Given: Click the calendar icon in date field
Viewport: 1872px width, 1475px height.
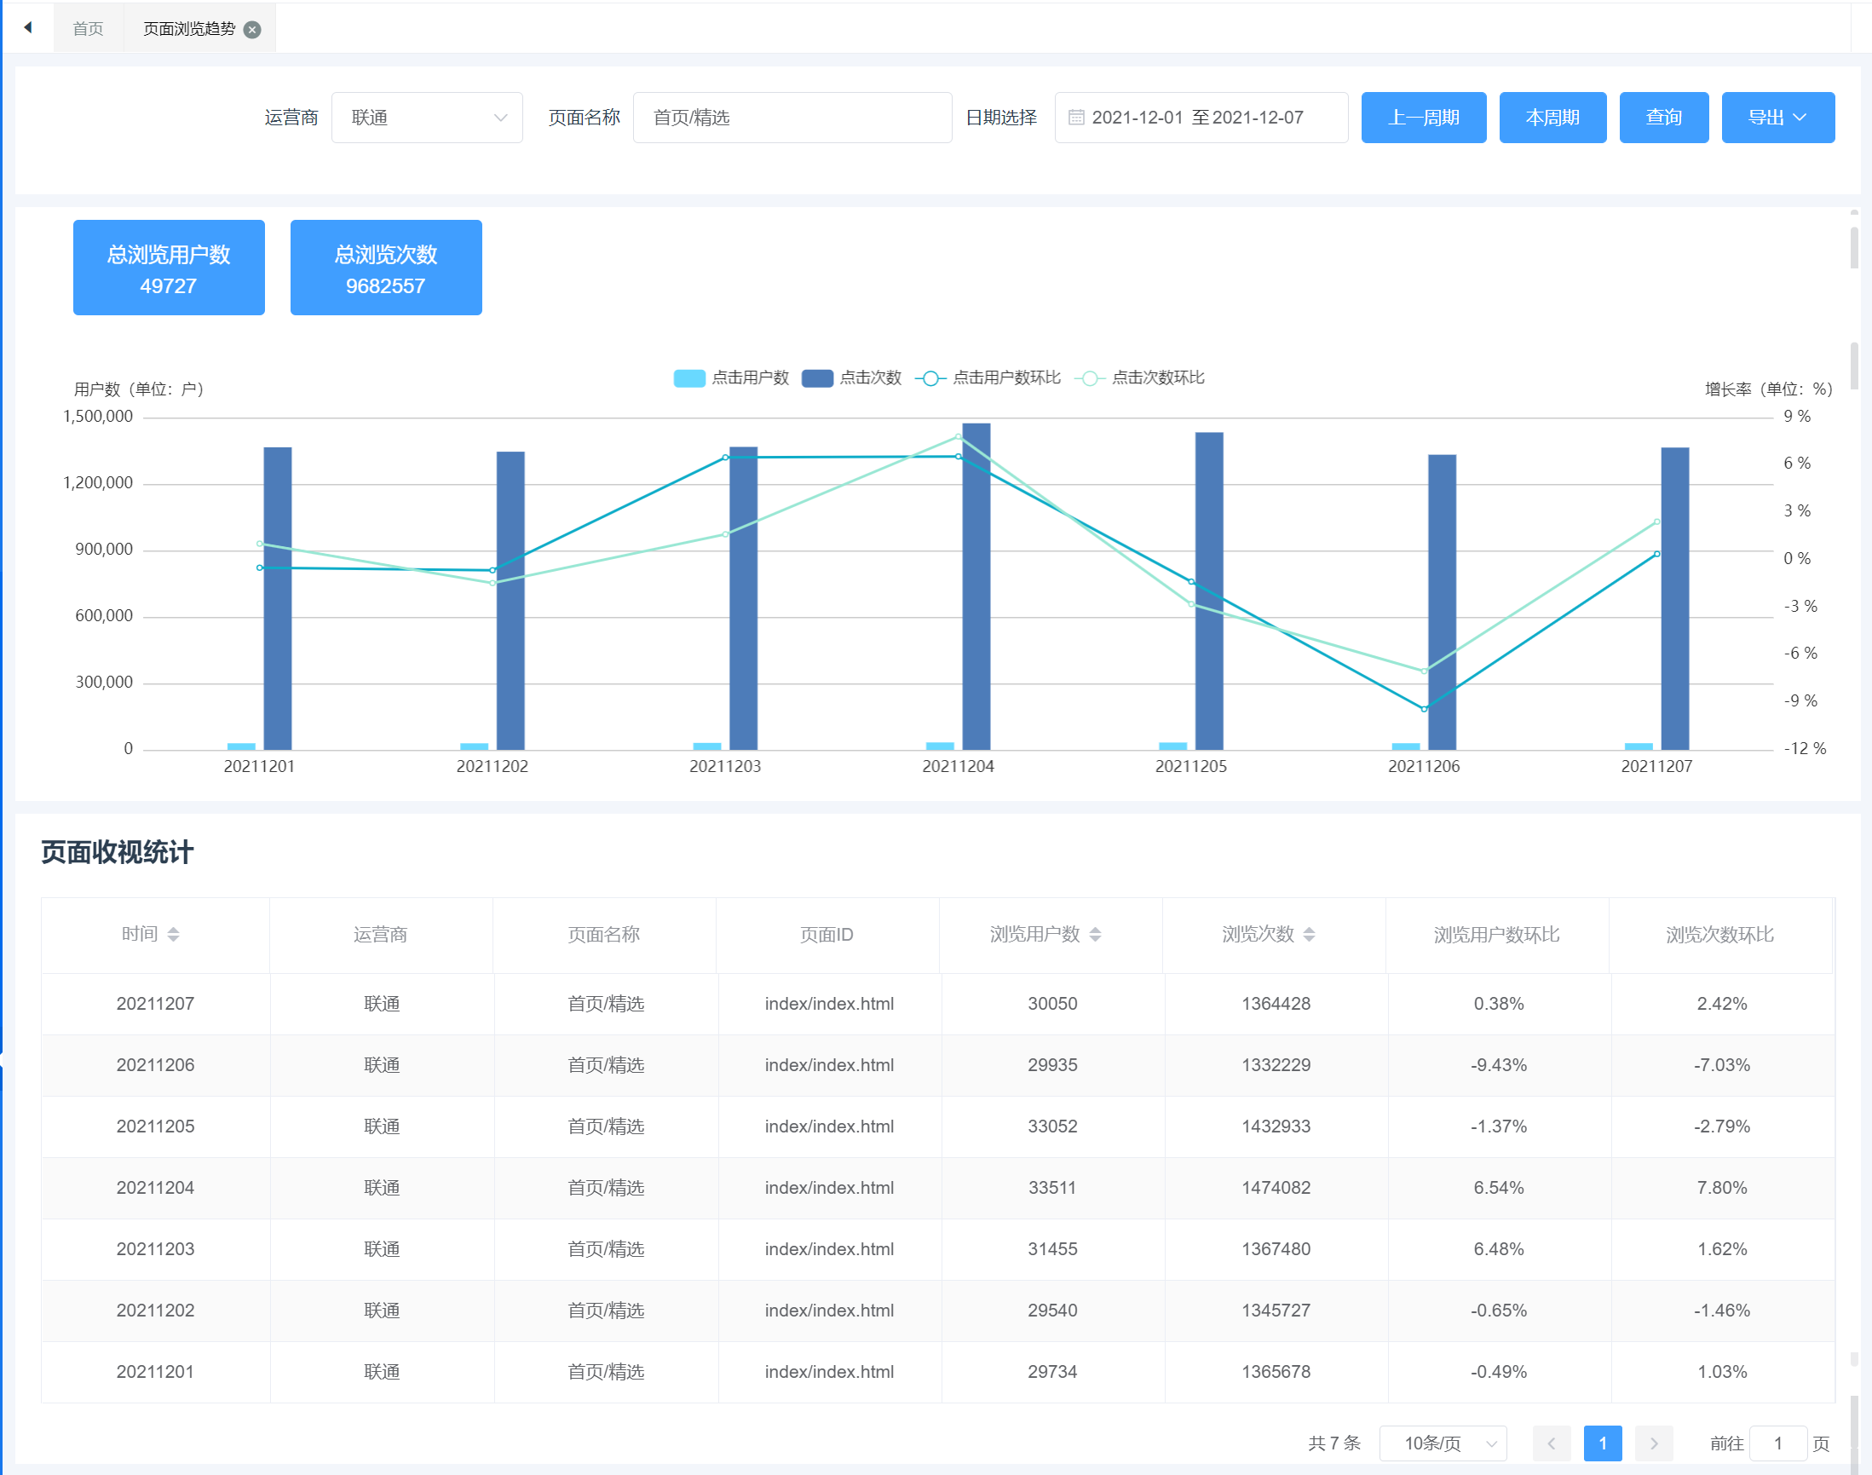Looking at the screenshot, I should click(x=1076, y=118).
